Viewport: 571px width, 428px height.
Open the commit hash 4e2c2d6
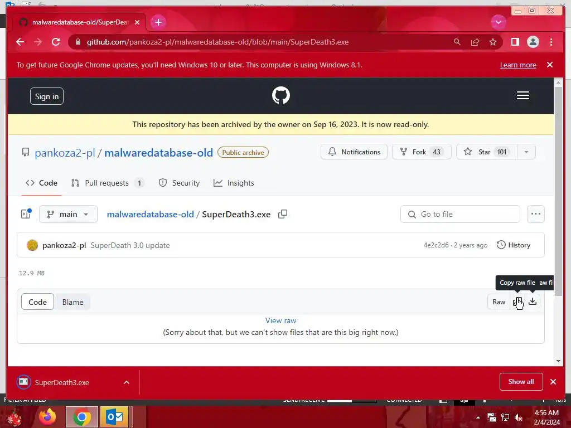coord(436,245)
